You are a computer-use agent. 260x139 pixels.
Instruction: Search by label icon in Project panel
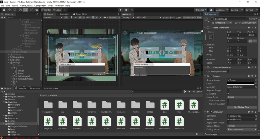189,92
